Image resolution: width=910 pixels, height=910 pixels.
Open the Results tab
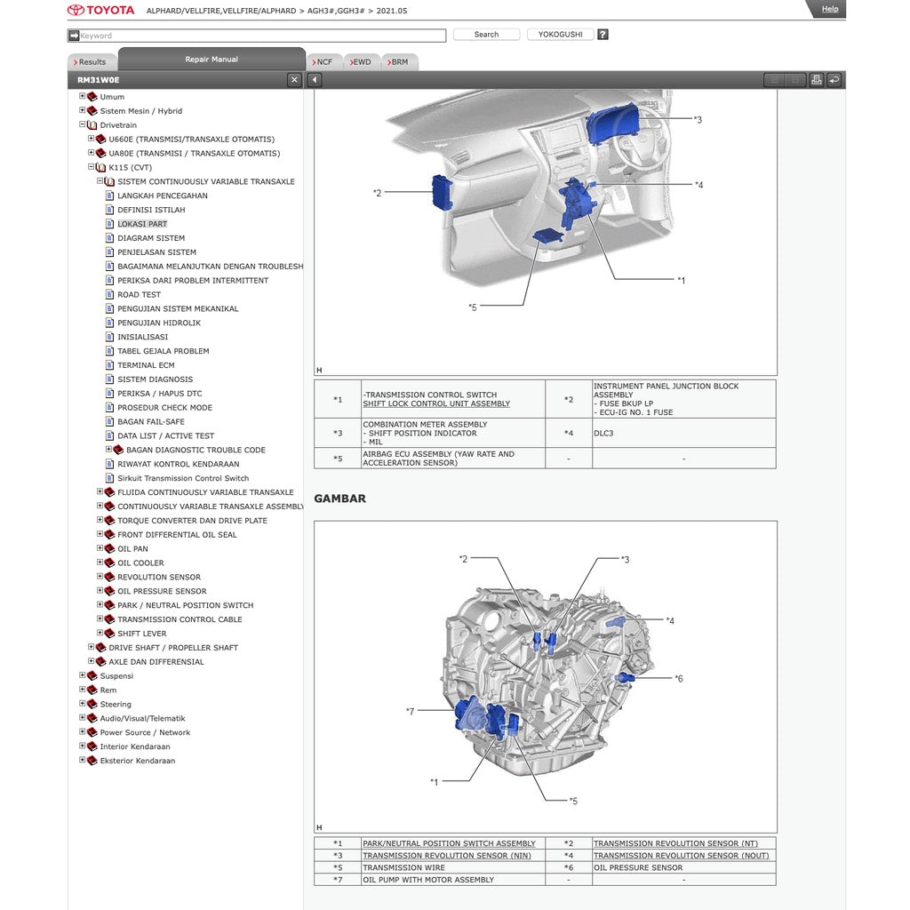point(92,60)
